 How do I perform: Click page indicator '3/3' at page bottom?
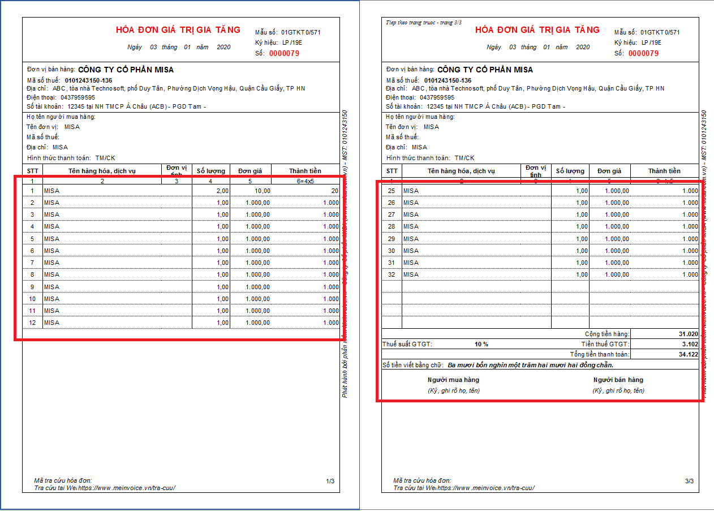tap(689, 482)
